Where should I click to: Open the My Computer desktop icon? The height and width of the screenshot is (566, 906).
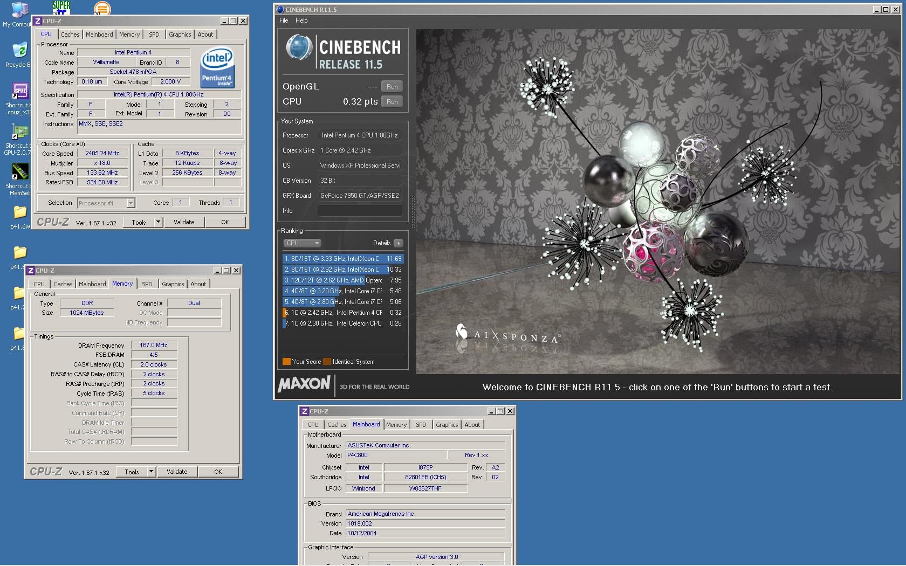click(x=19, y=11)
